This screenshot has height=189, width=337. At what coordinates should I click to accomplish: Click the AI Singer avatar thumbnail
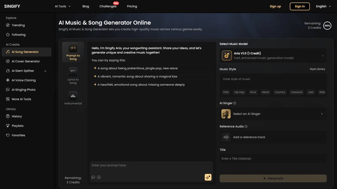point(226,114)
